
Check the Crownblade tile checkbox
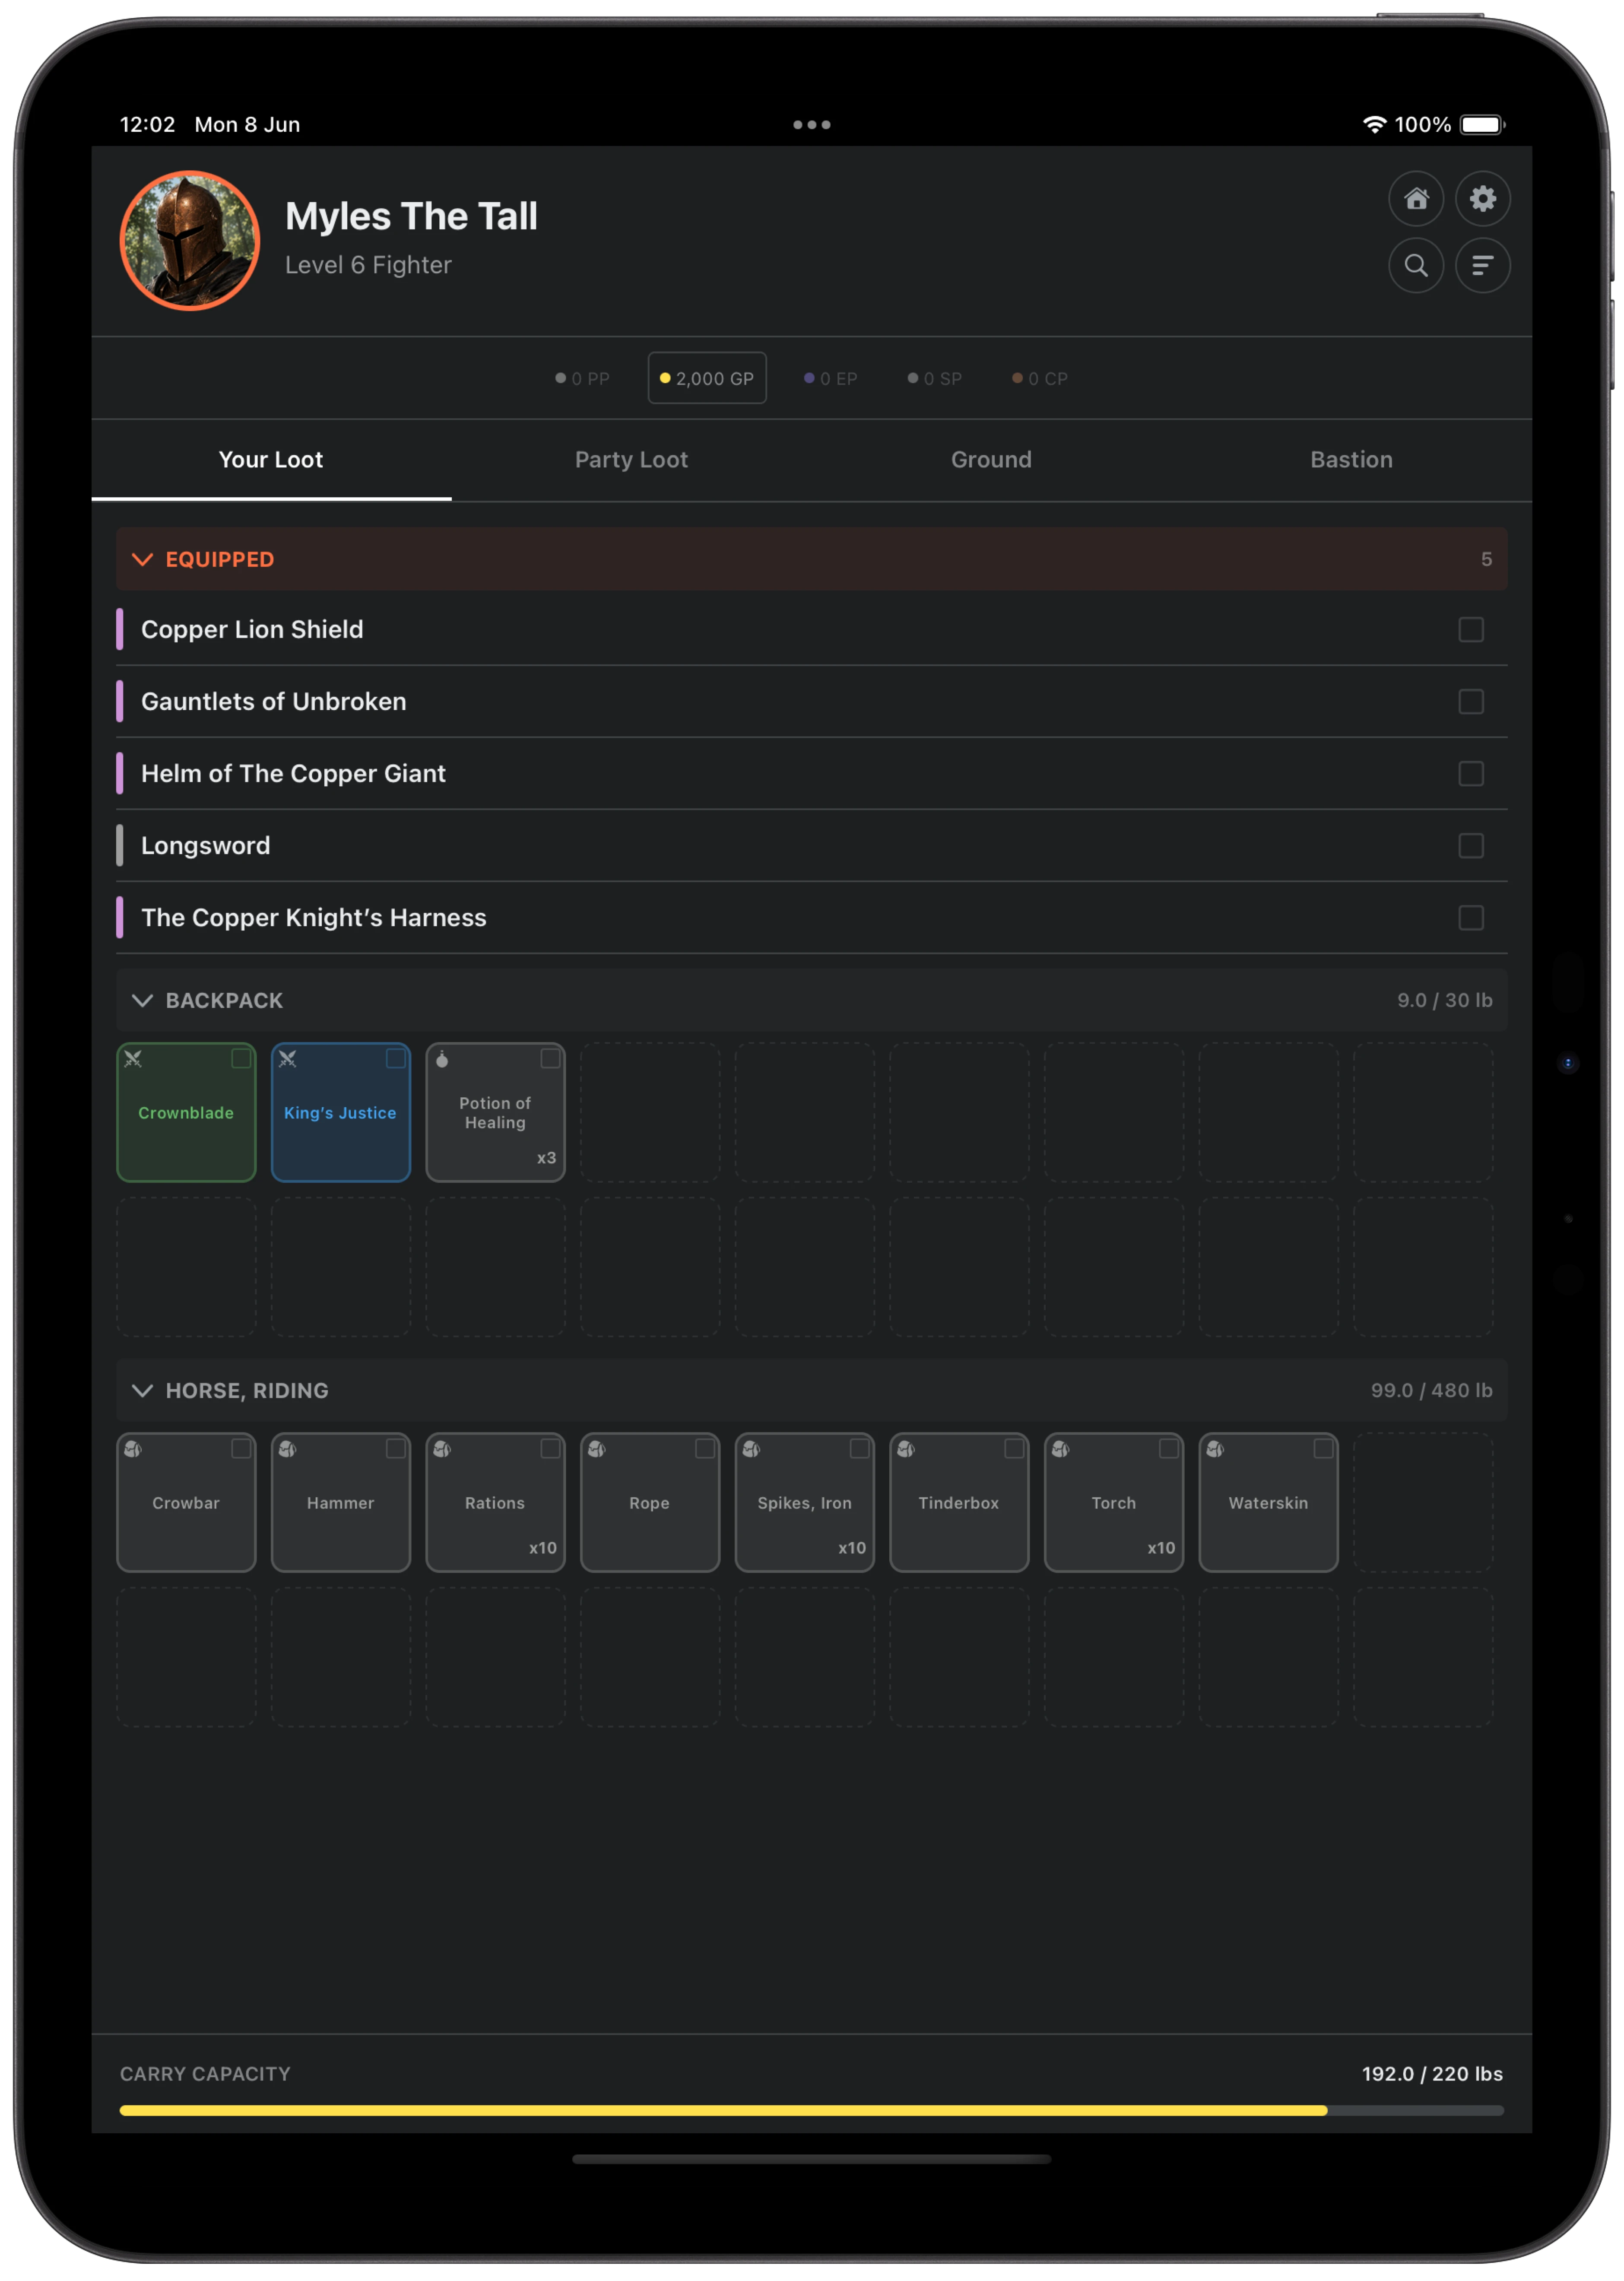[x=241, y=1058]
